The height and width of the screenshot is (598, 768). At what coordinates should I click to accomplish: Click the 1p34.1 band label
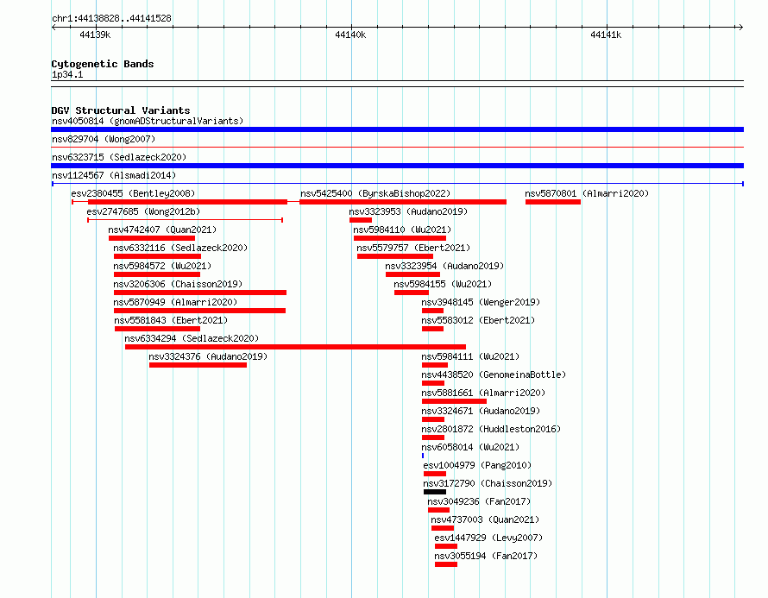point(67,74)
